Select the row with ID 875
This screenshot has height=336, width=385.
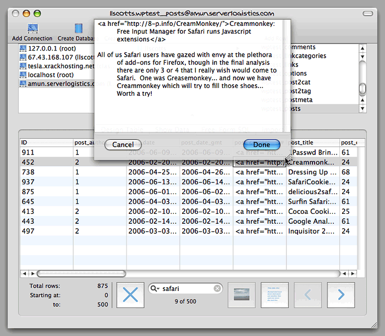click(x=189, y=192)
